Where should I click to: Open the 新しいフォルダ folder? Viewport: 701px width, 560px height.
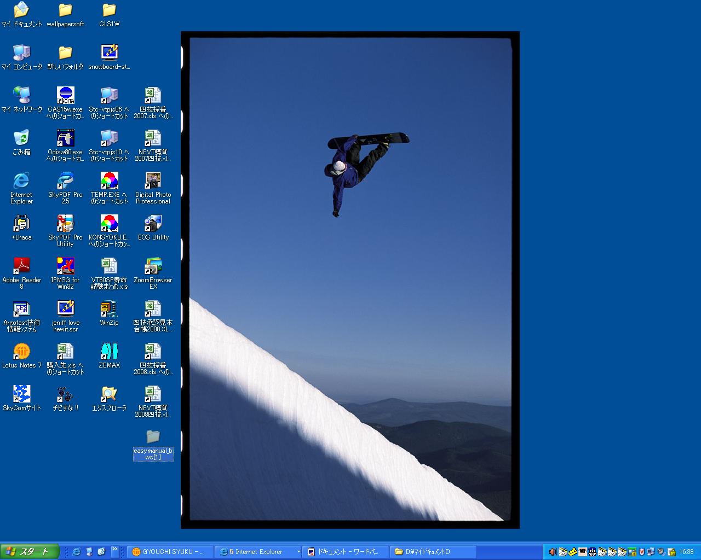(65, 57)
